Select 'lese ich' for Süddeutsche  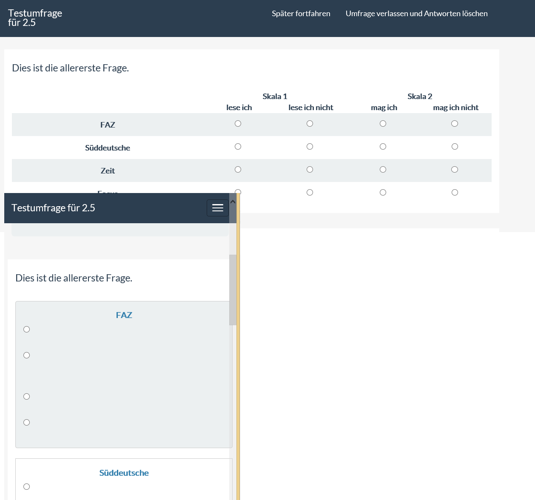[x=238, y=147]
